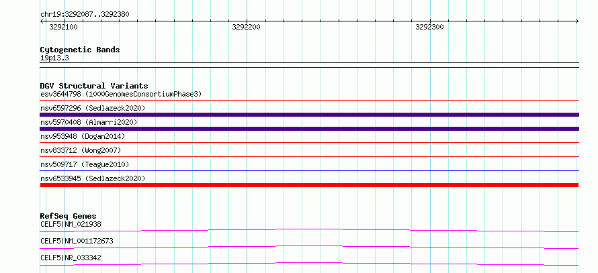Select the magenta line of CELF5|NM_021938
The width and height of the screenshot is (598, 273).
(309, 230)
